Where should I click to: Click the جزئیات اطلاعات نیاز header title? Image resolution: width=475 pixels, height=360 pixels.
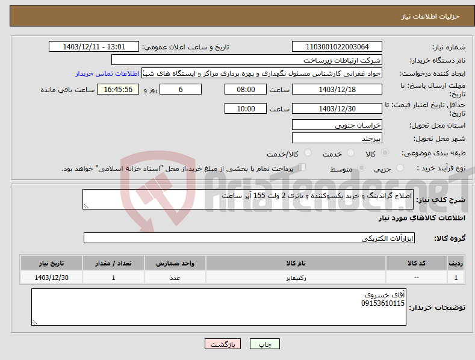click(430, 16)
